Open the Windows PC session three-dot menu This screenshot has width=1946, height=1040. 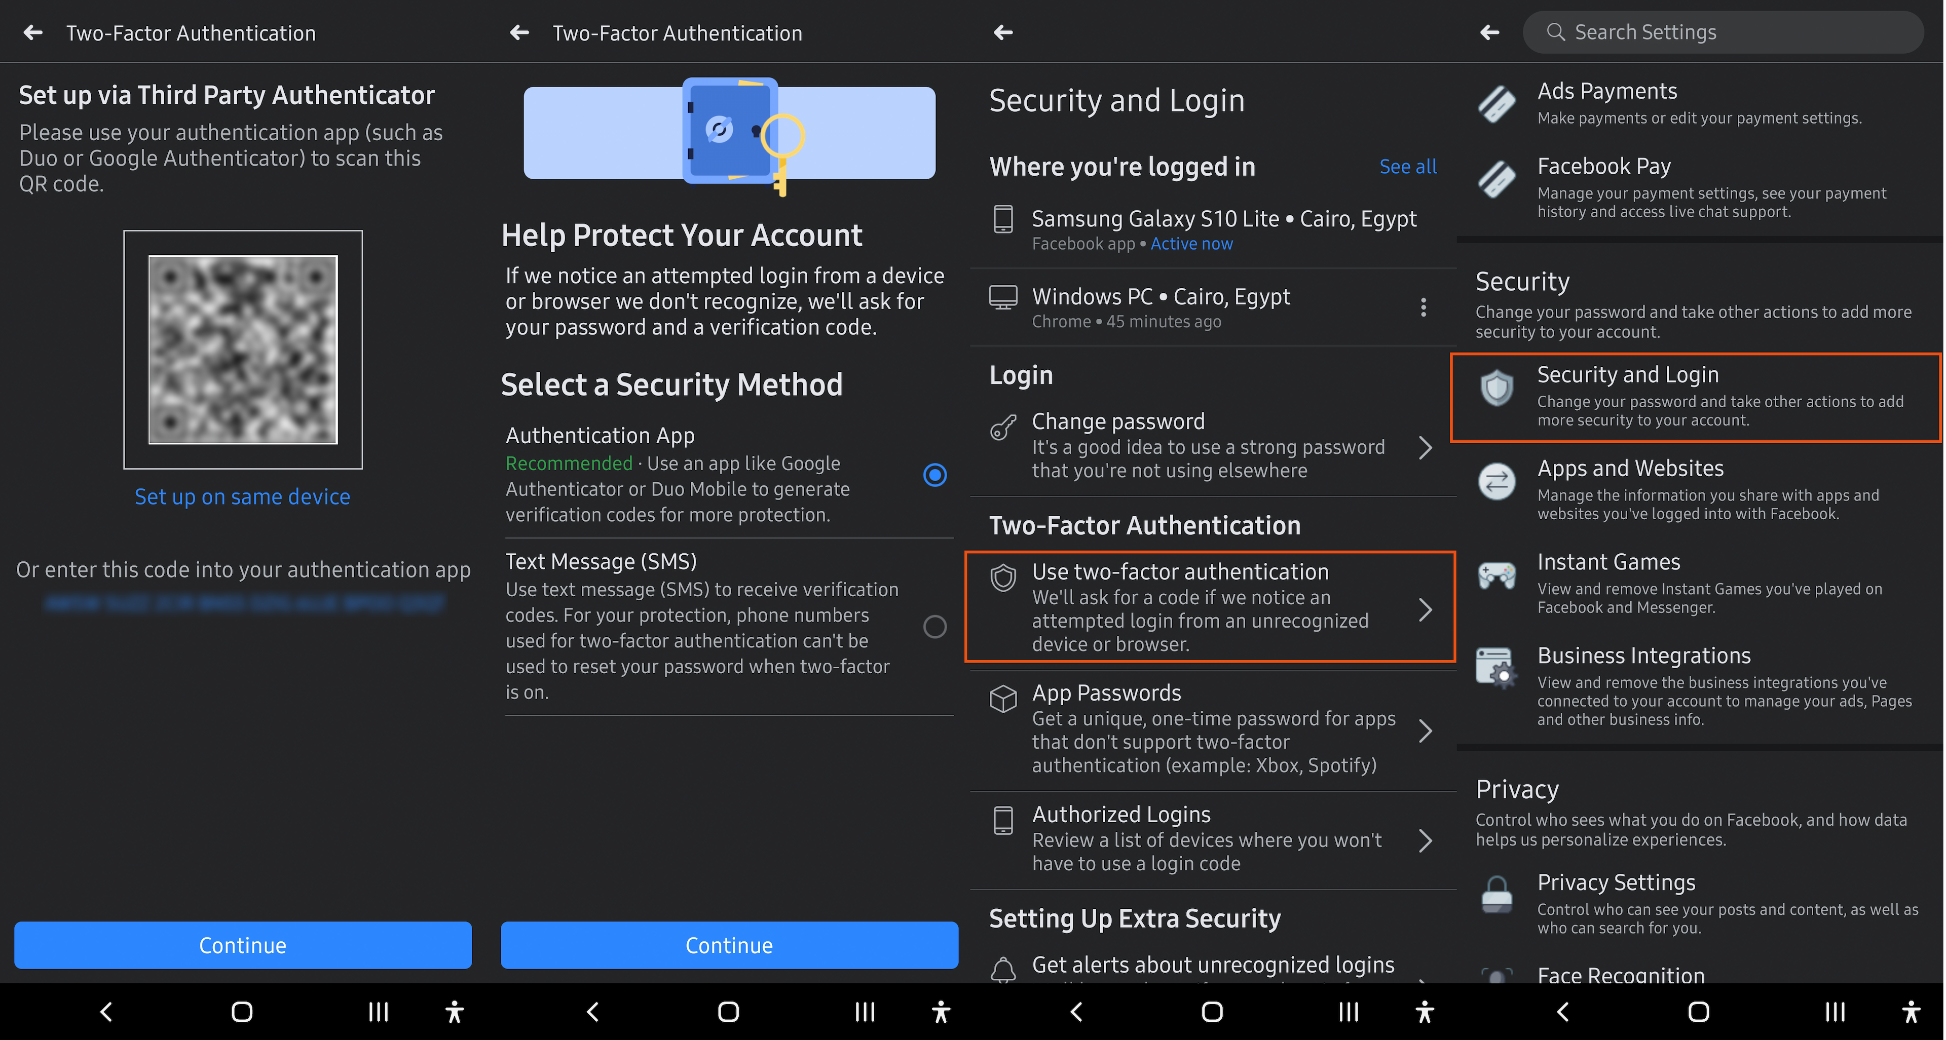pos(1423,307)
